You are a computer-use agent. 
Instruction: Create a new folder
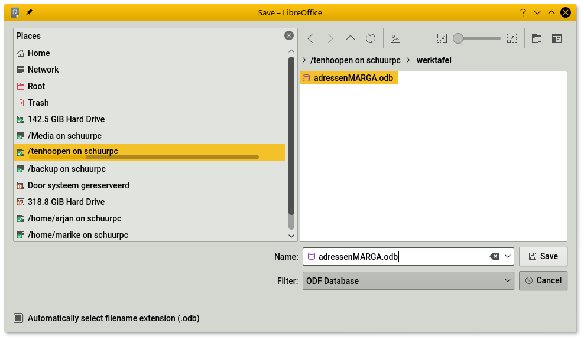(x=537, y=38)
